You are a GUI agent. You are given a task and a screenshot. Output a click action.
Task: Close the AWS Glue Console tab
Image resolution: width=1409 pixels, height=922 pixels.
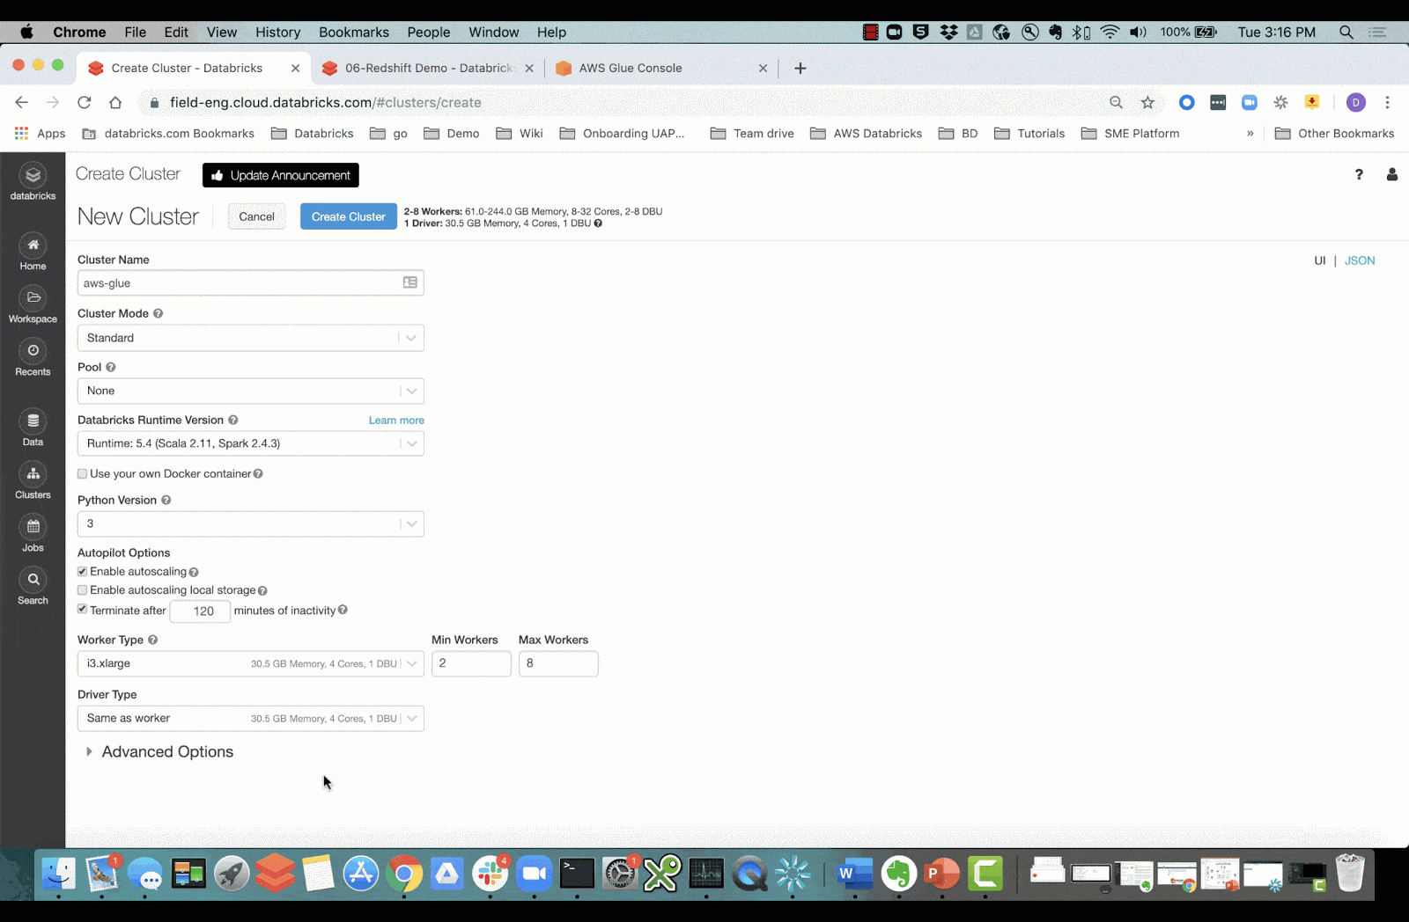(763, 68)
